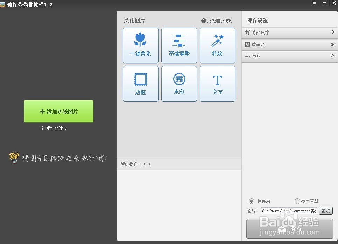Click the 添加文件夹 link
The image size is (338, 244).
pyautogui.click(x=56, y=129)
